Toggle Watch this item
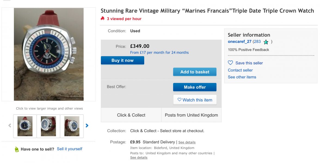The image size is (320, 163). tap(195, 100)
